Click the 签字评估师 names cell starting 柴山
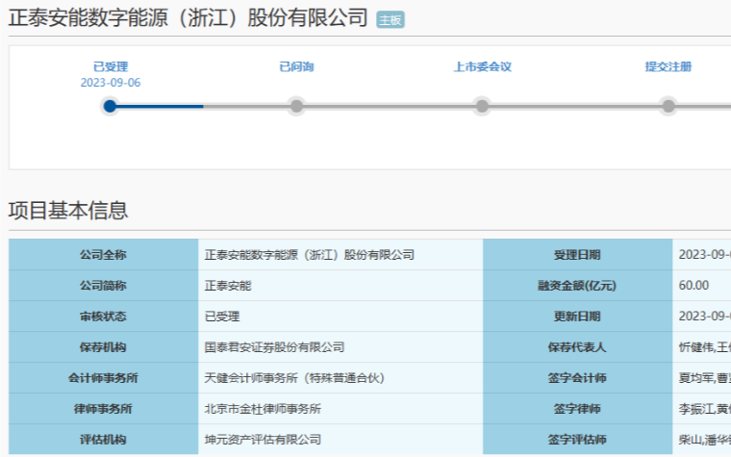This screenshot has width=731, height=457. tap(701, 440)
